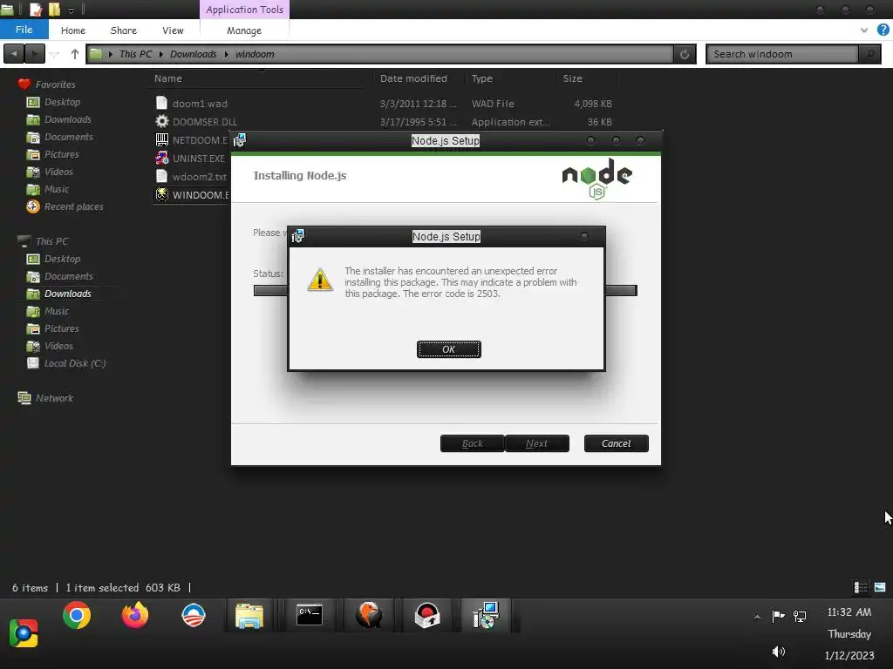Select the DOOMSER.DLL gear file icon
This screenshot has width=893, height=669.
point(161,121)
